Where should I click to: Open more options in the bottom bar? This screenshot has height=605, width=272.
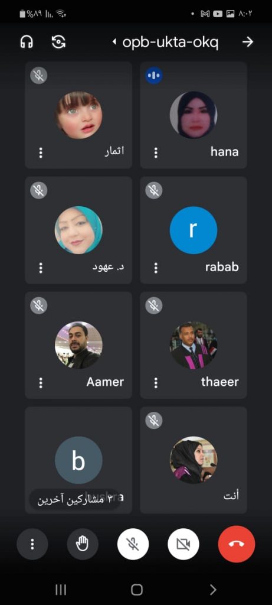point(32,544)
